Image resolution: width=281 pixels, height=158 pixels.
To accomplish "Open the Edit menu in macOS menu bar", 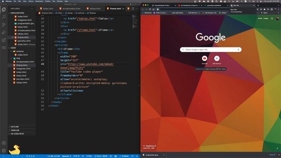I will coord(19,1).
